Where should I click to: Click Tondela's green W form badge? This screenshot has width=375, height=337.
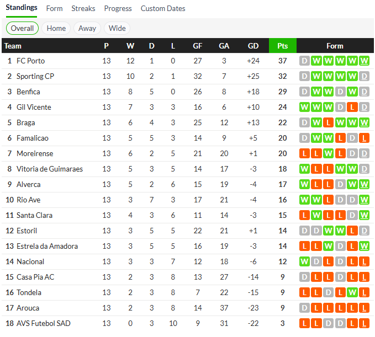(x=352, y=292)
